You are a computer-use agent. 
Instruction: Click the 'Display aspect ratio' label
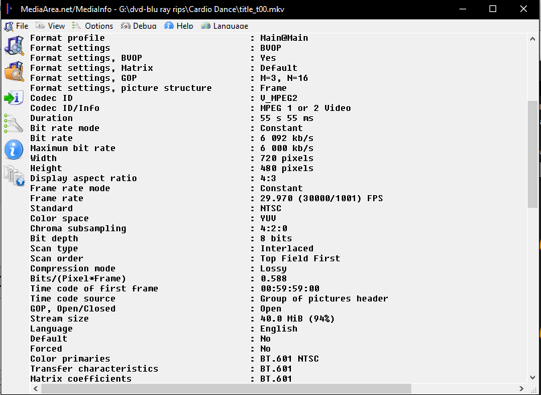point(84,178)
